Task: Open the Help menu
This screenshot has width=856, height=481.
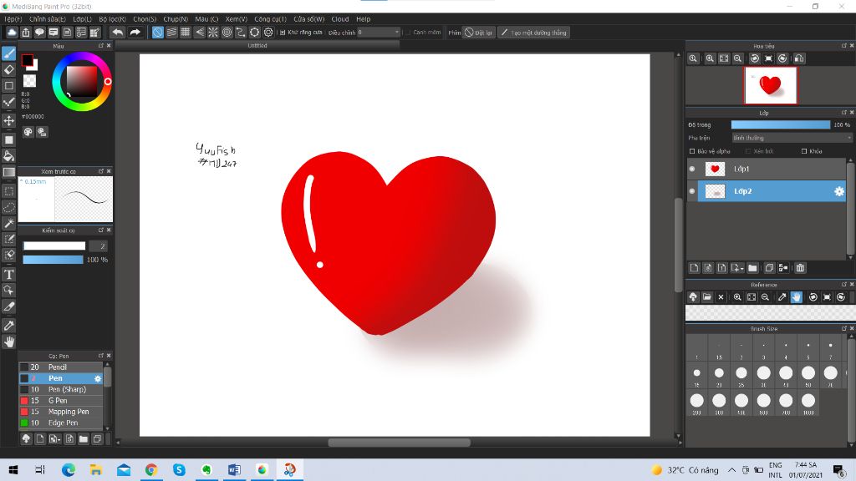Action: pos(363,19)
